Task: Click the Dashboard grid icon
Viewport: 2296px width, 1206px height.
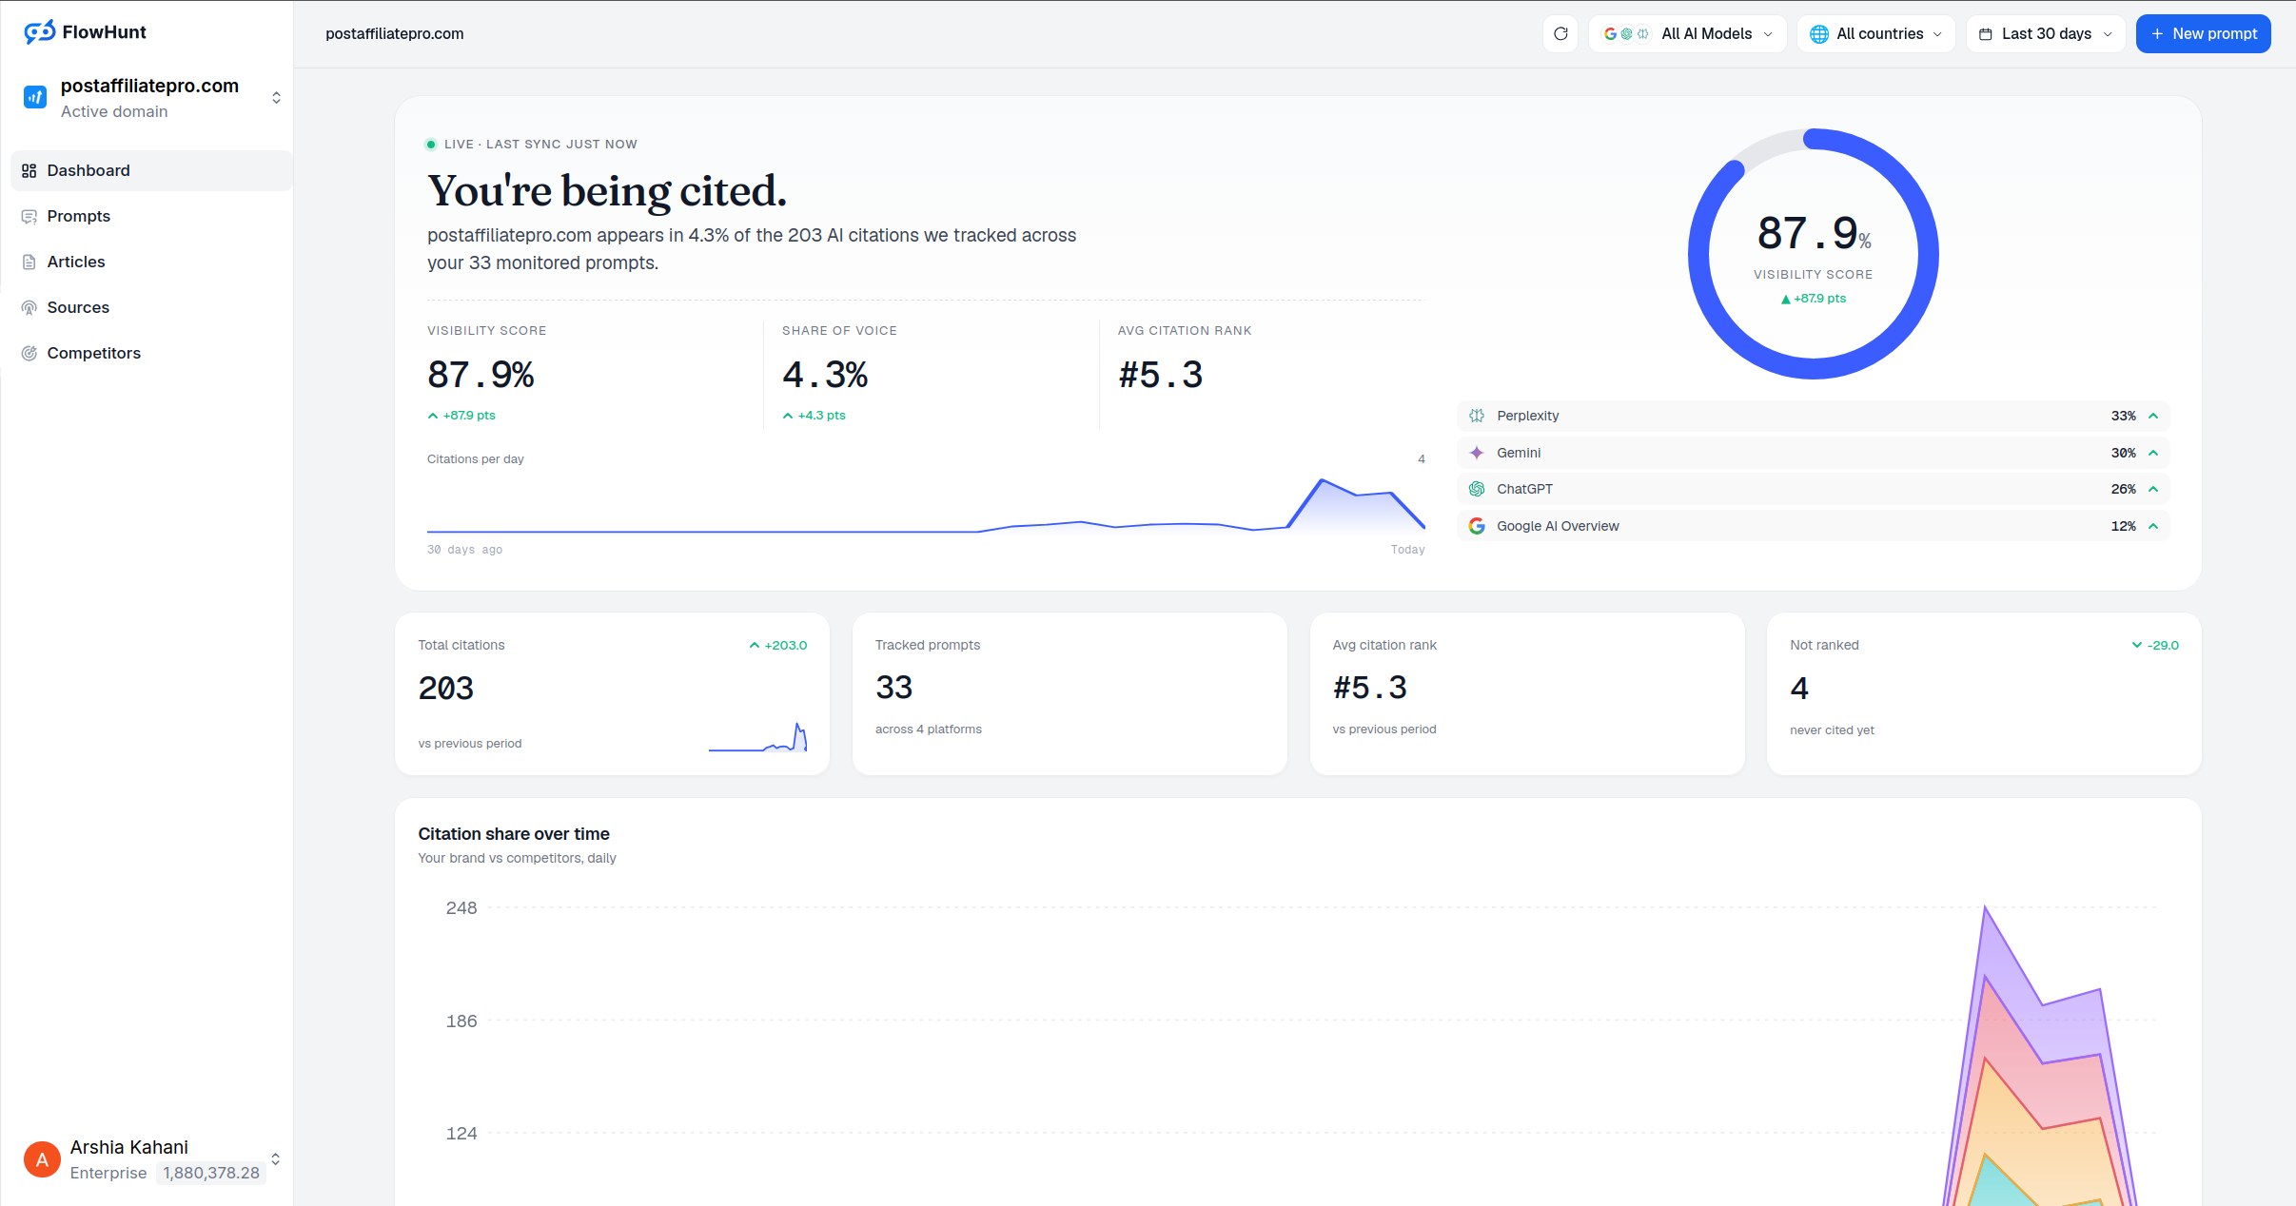Action: click(29, 170)
